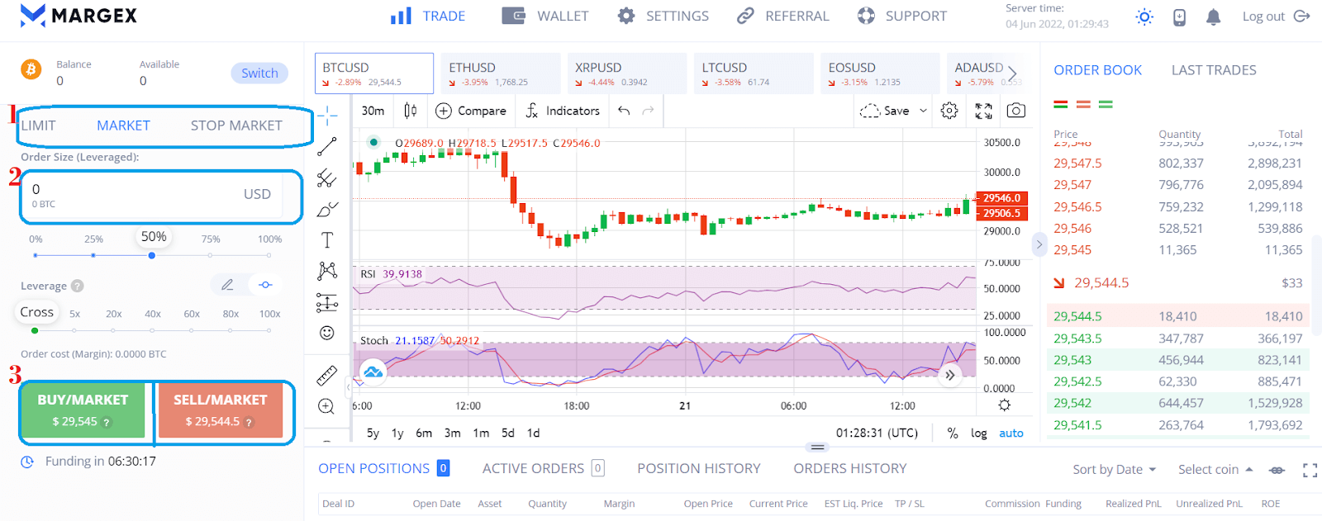Expand the positions panel to fullscreen

[1310, 470]
